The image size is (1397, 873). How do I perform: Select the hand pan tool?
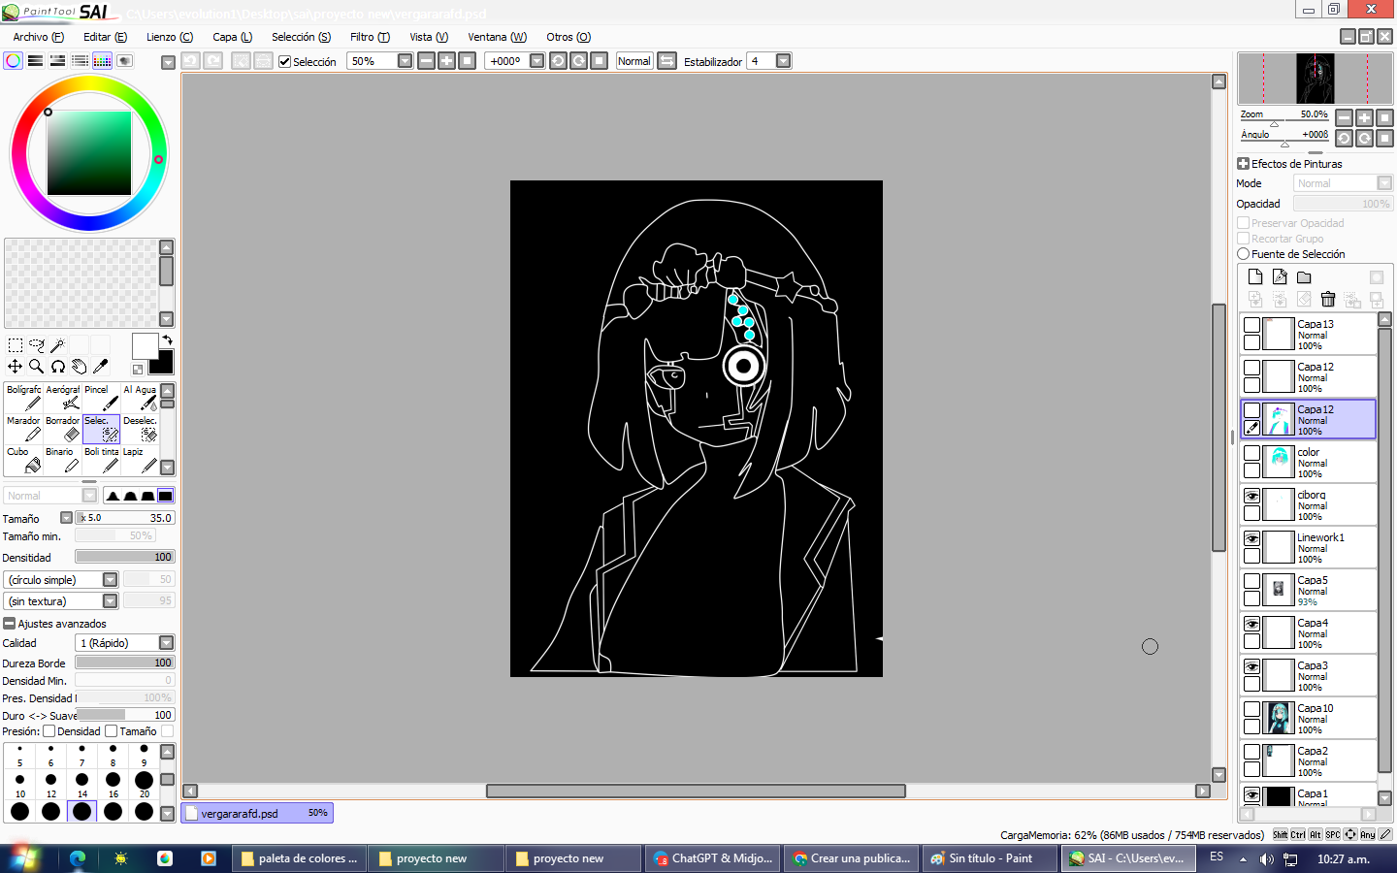(x=80, y=367)
